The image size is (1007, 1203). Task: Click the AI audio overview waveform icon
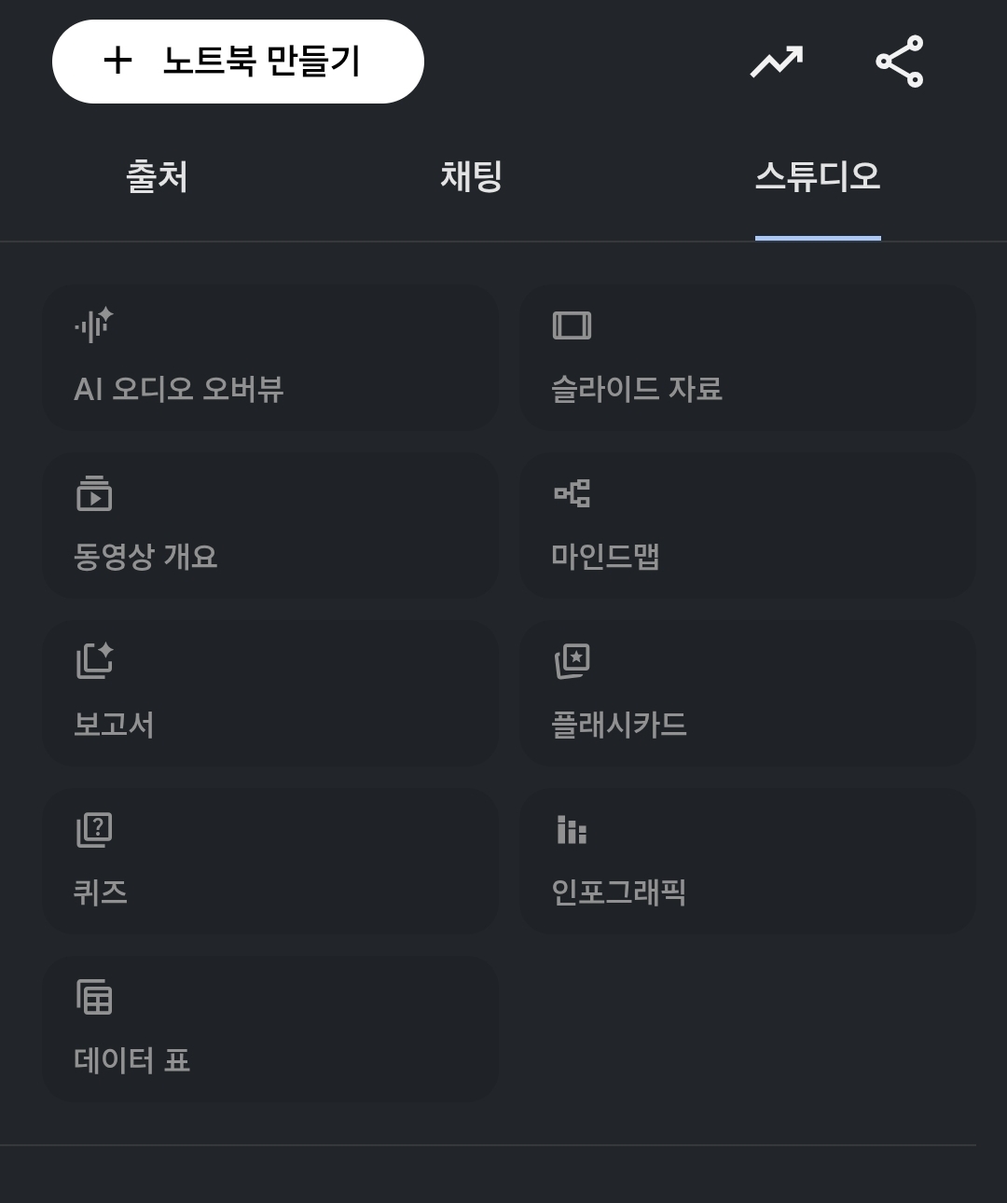coord(94,325)
